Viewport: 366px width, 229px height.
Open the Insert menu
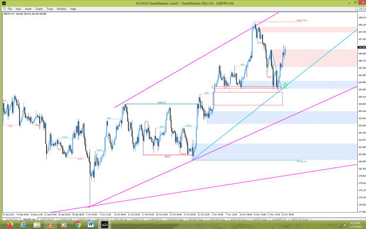[x=28, y=9]
